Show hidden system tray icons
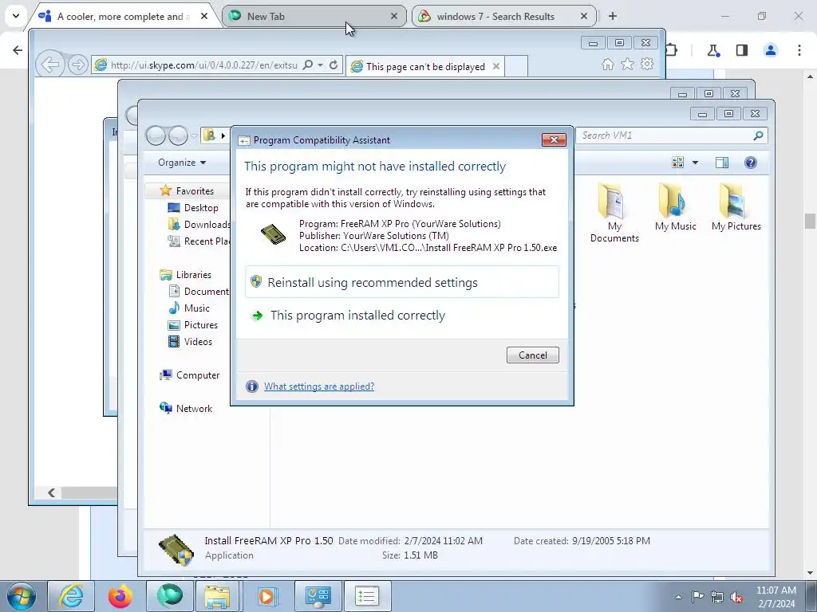The height and width of the screenshot is (612, 817). click(678, 597)
